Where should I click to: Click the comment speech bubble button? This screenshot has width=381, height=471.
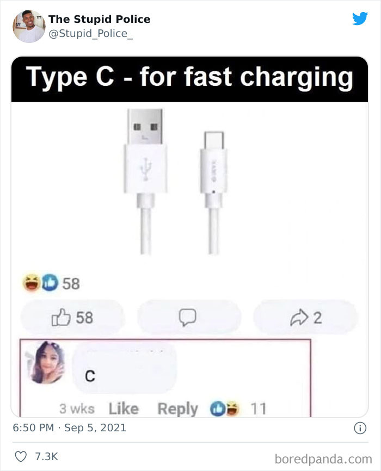[188, 317]
